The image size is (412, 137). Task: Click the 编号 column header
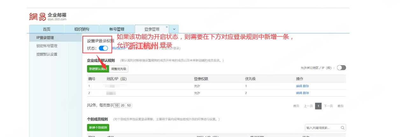click(92, 79)
